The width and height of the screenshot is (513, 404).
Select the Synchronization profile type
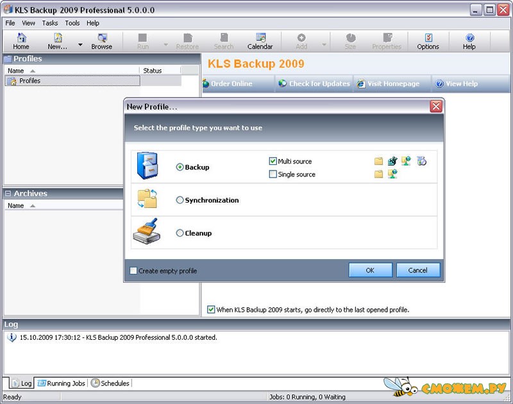point(180,200)
